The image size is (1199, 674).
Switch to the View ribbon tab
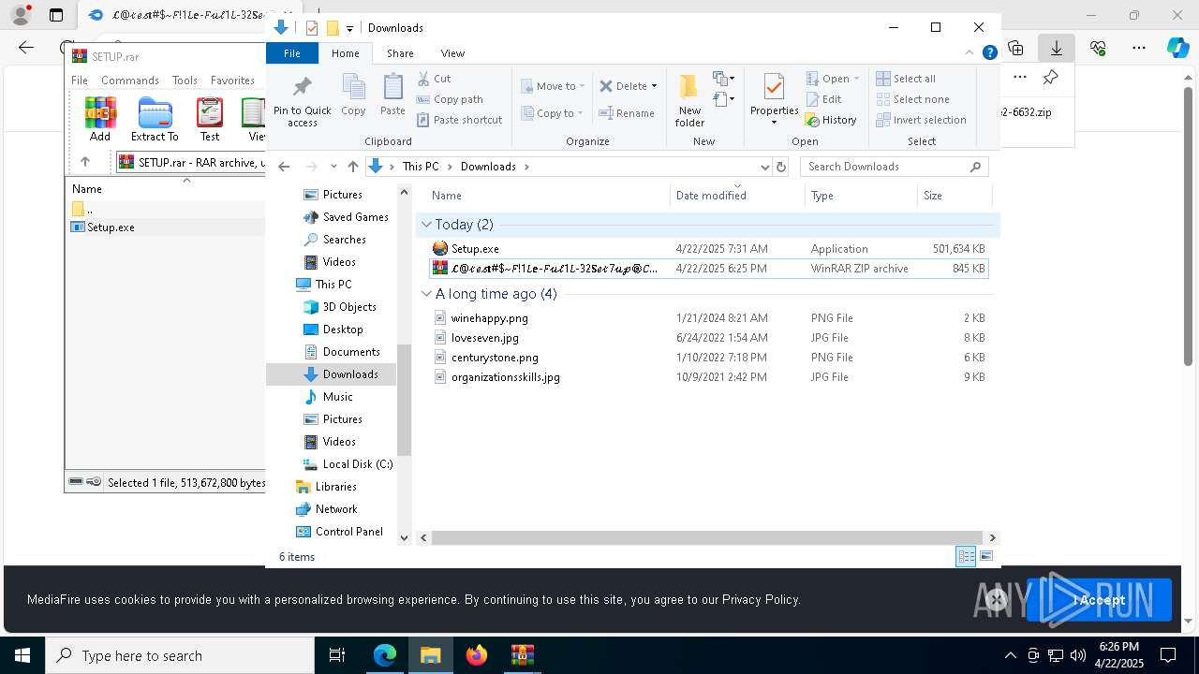[452, 53]
